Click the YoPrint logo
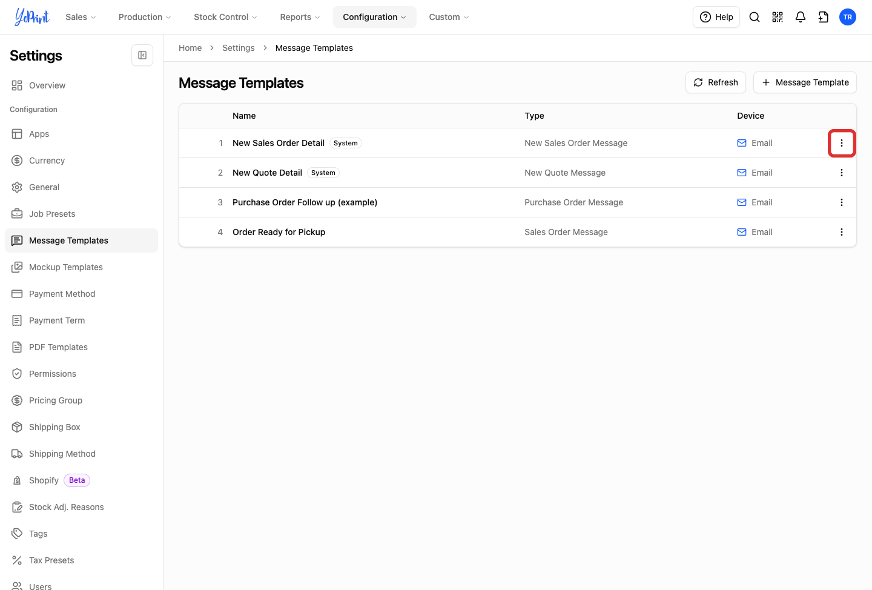This screenshot has width=872, height=590. coord(32,17)
